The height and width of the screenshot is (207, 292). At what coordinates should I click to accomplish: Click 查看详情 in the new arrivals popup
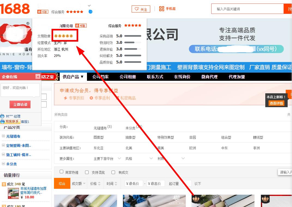276,103
